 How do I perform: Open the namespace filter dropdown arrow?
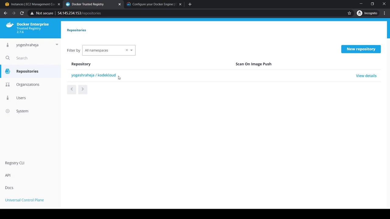131,50
